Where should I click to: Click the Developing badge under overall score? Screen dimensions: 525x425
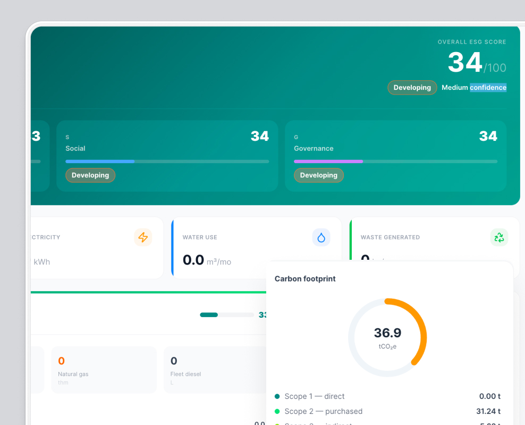click(412, 87)
